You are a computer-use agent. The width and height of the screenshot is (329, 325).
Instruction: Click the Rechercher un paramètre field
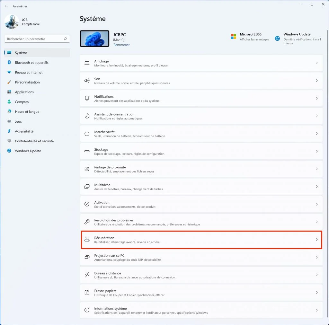37,39
